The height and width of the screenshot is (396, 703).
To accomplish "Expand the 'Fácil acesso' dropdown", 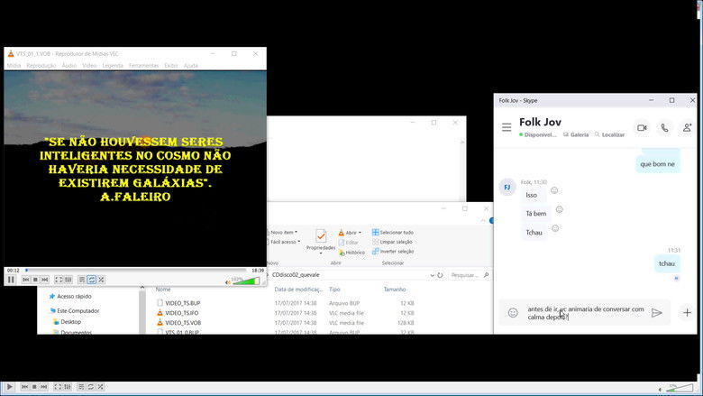I will (x=300, y=242).
